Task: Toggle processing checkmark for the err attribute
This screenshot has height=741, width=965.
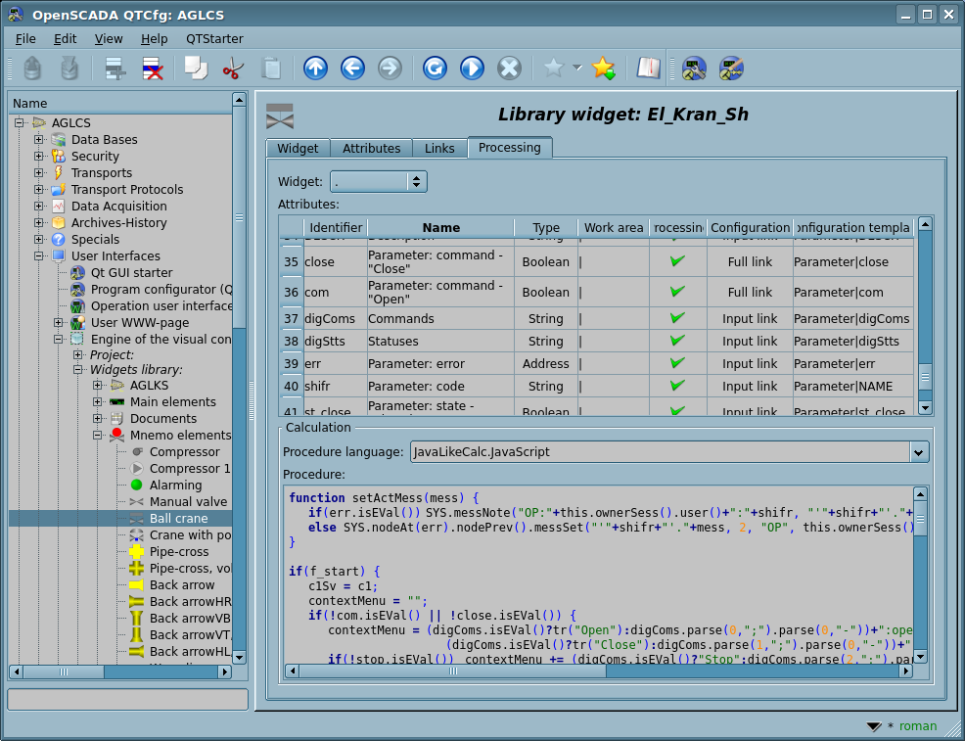Action: [676, 364]
